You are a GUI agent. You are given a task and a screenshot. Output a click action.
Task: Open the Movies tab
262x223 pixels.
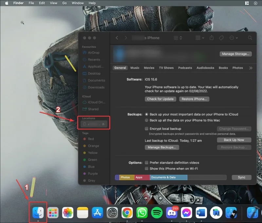click(149, 68)
